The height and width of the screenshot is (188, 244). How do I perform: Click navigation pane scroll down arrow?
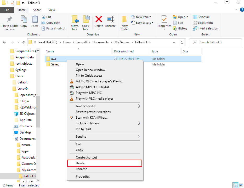coord(38,180)
